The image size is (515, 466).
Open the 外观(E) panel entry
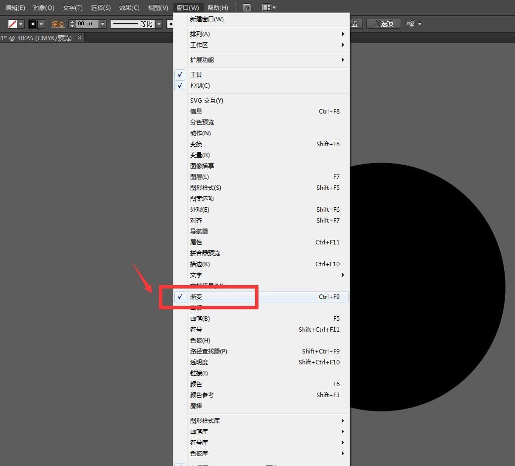click(x=261, y=210)
